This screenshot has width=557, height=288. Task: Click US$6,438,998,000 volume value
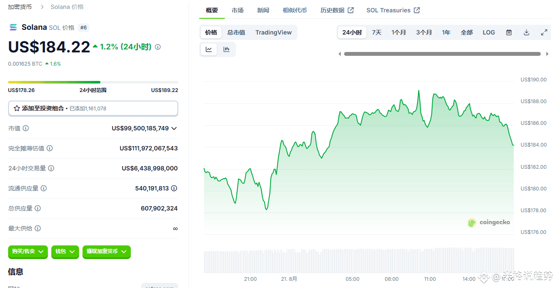click(x=150, y=168)
